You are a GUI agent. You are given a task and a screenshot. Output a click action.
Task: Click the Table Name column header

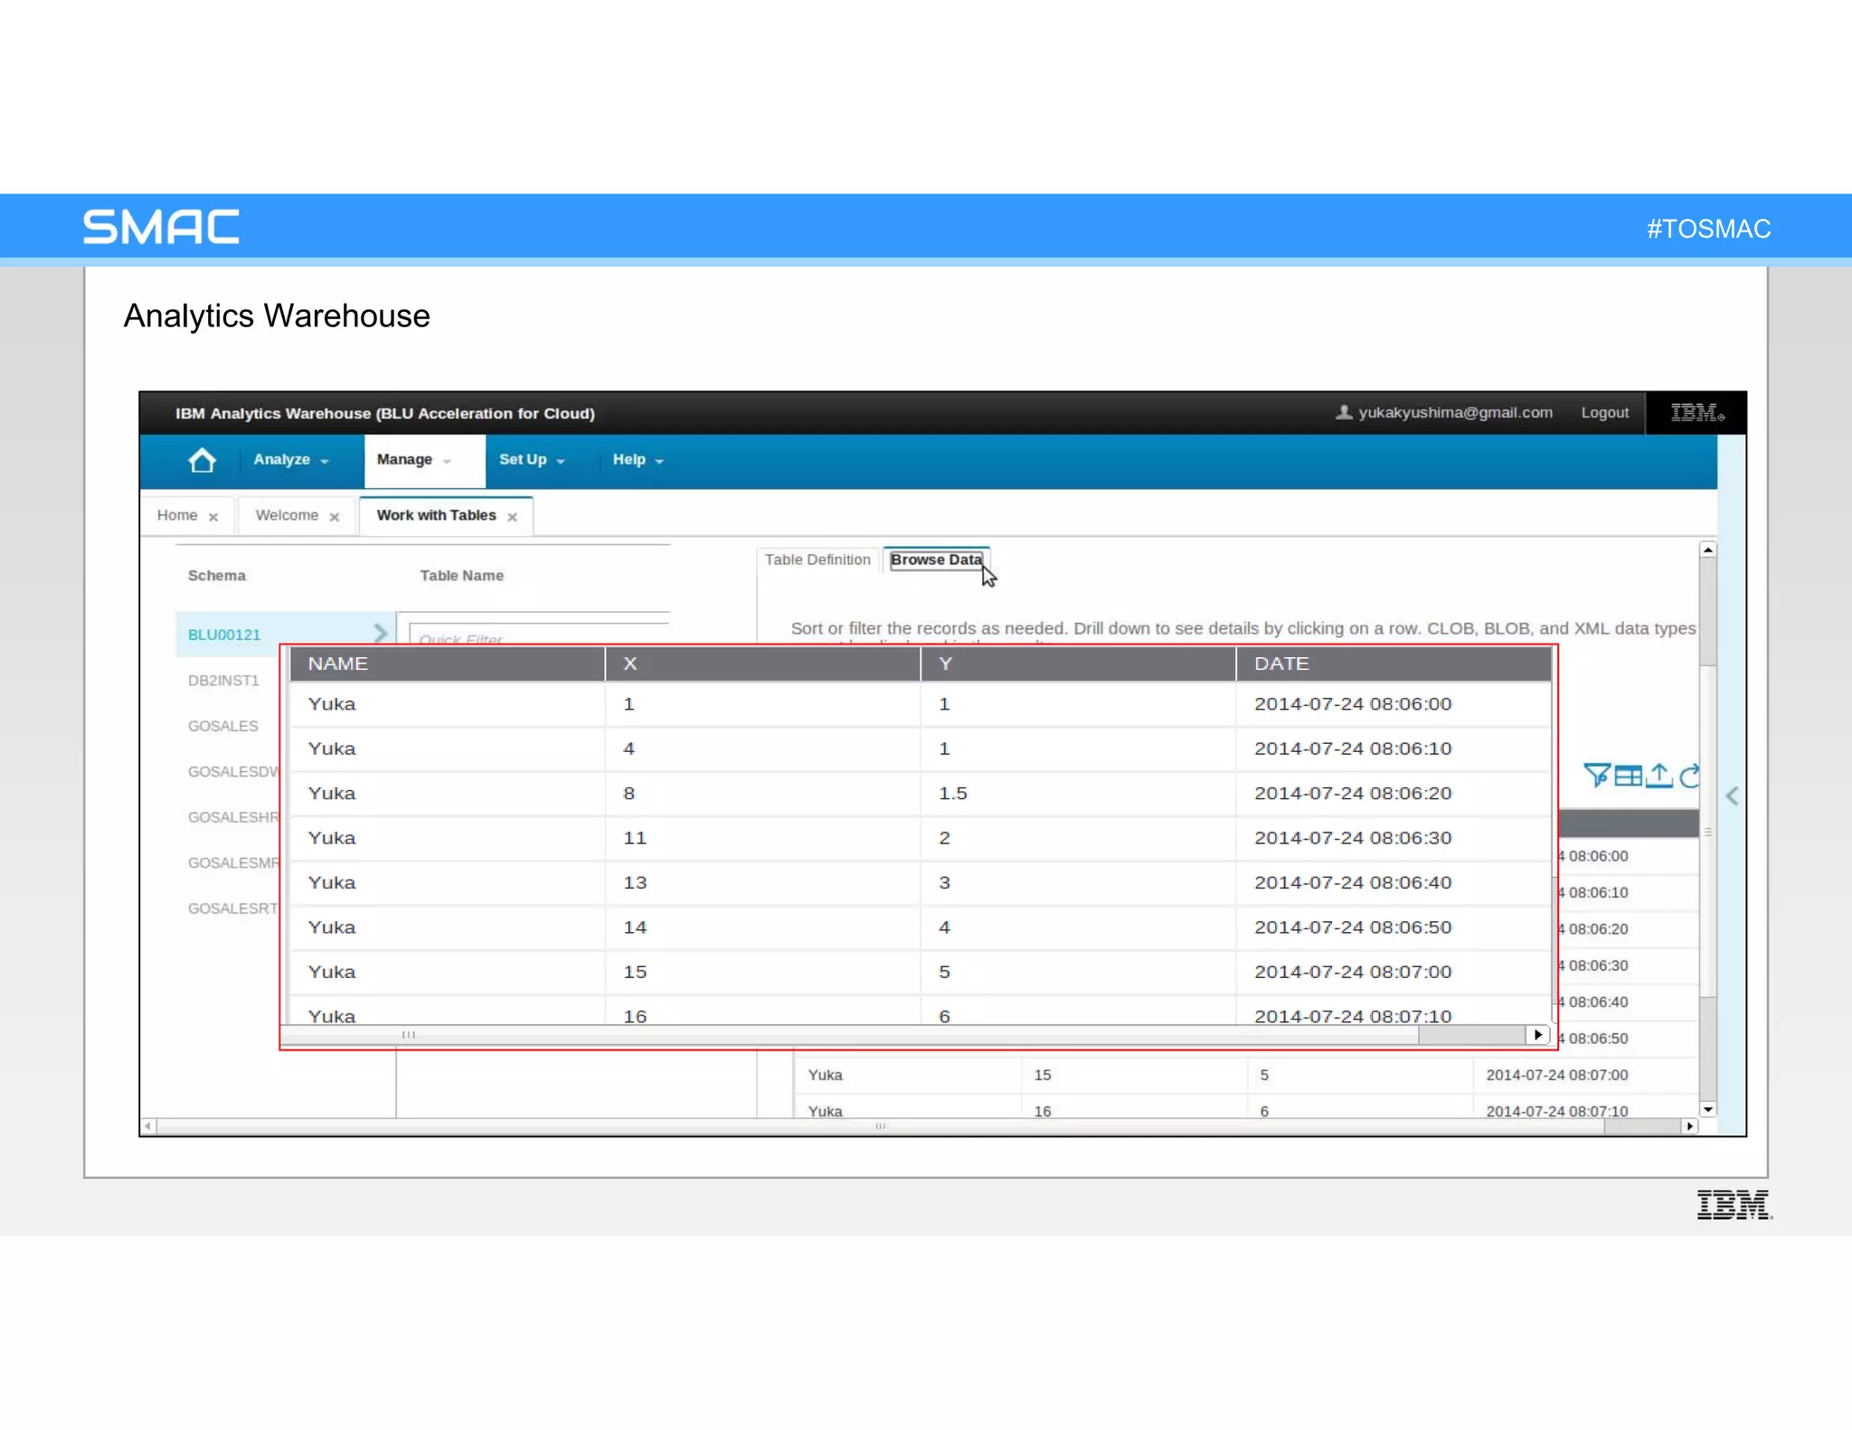[x=462, y=576]
